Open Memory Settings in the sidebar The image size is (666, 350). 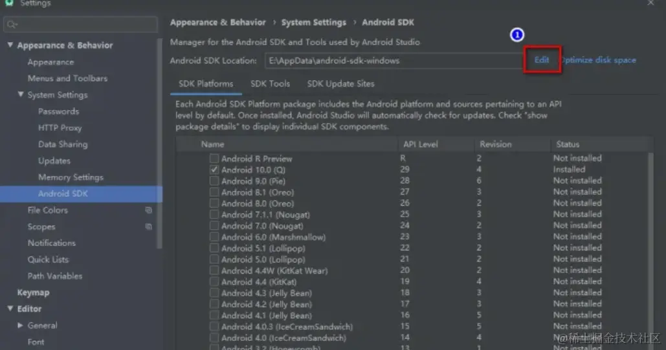click(71, 177)
